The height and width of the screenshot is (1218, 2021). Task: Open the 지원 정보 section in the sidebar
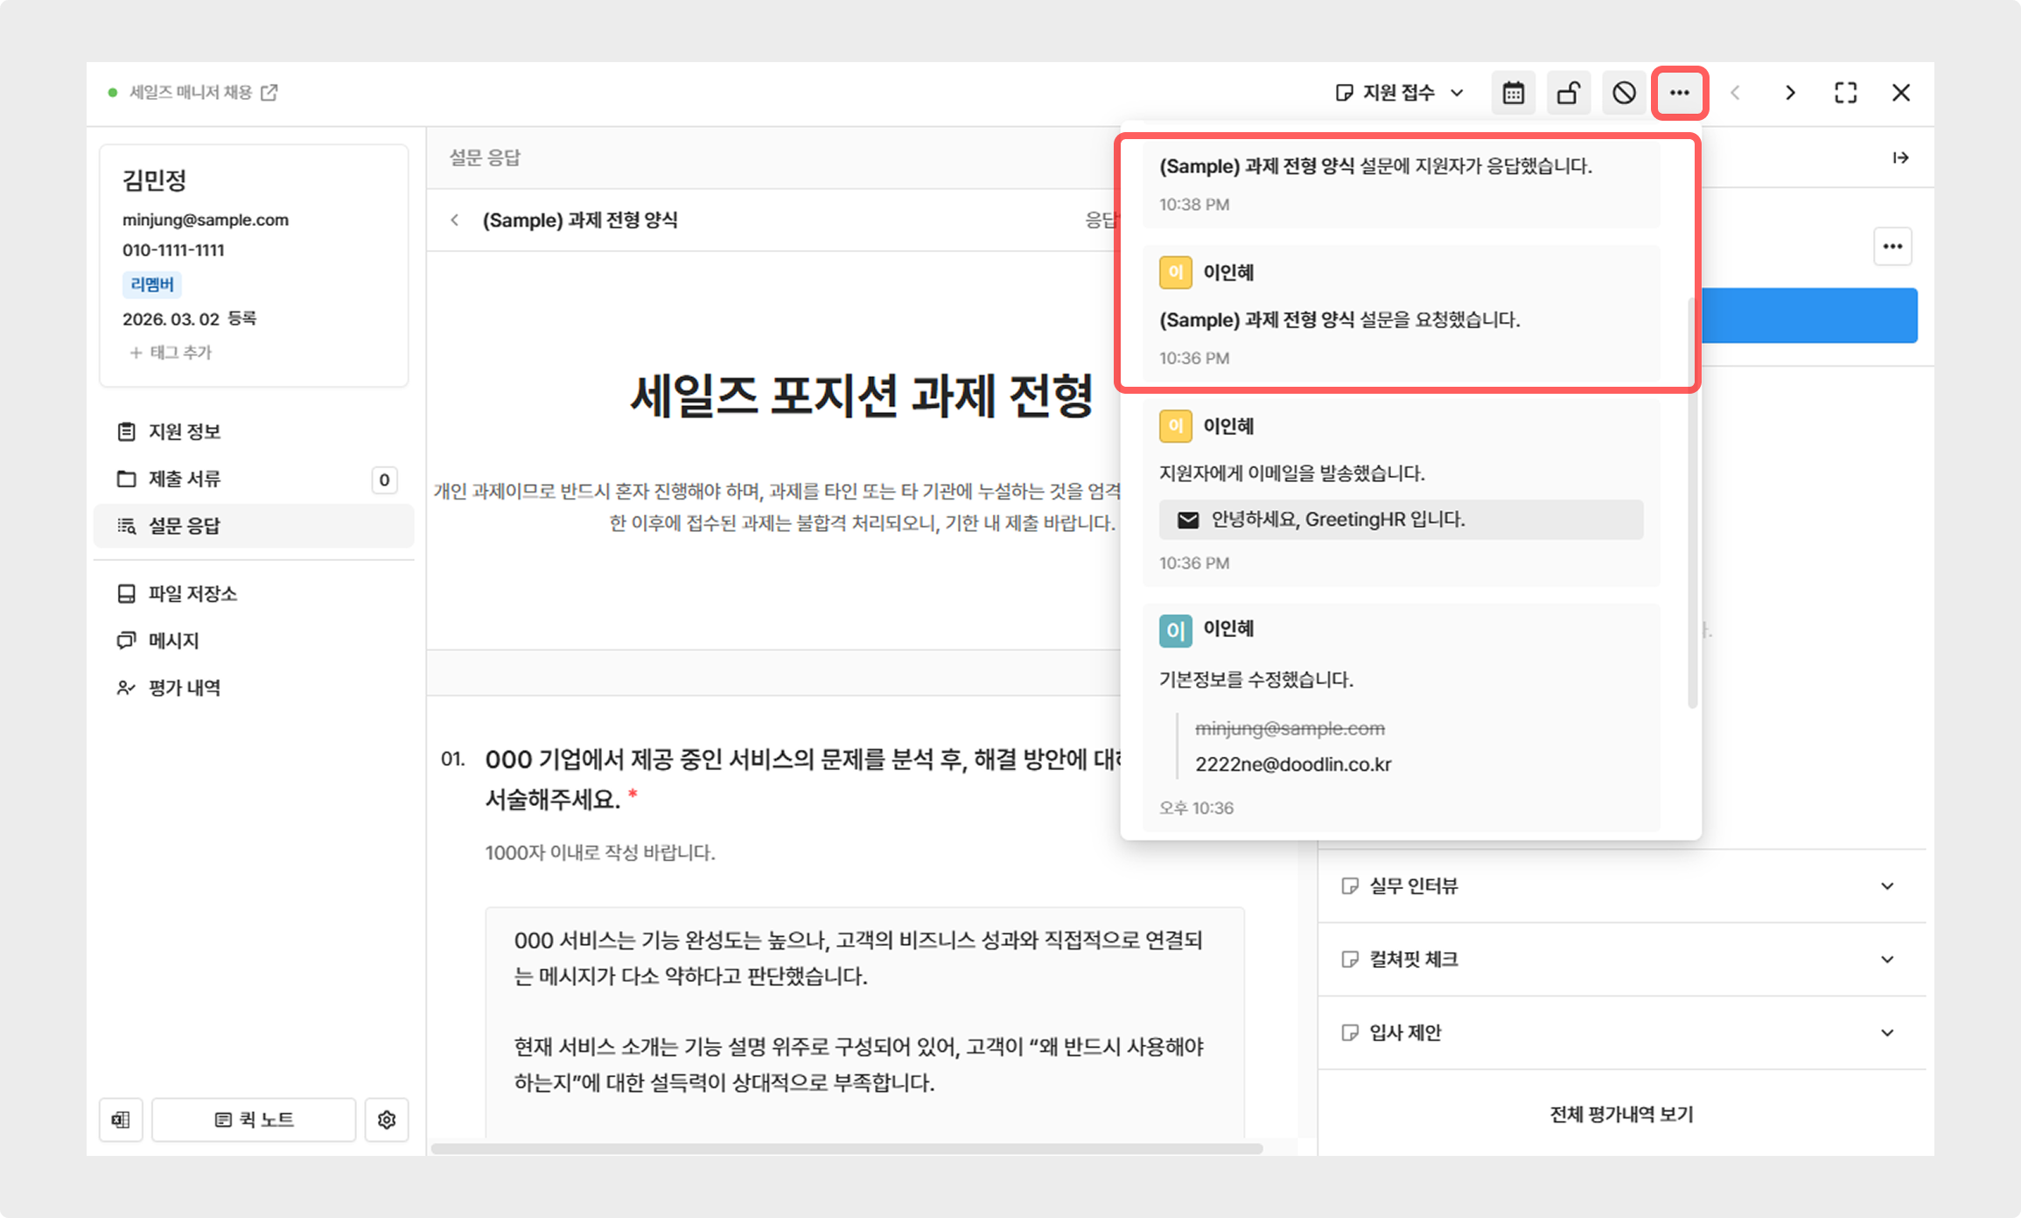254,431
